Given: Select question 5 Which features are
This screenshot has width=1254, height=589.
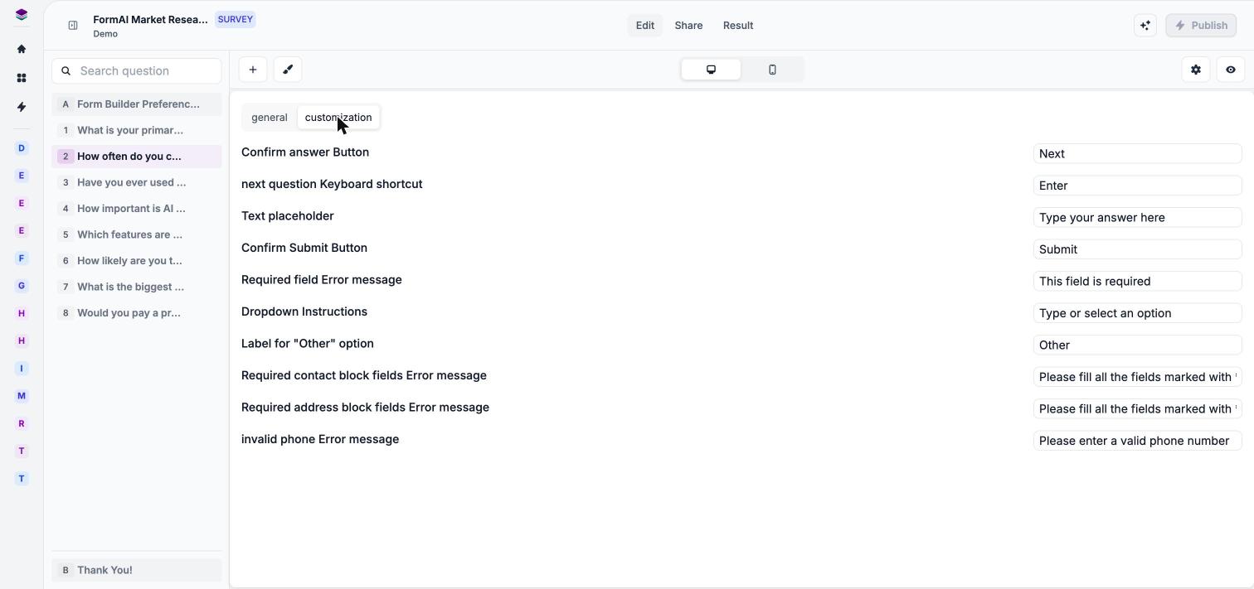Looking at the screenshot, I should [x=137, y=234].
